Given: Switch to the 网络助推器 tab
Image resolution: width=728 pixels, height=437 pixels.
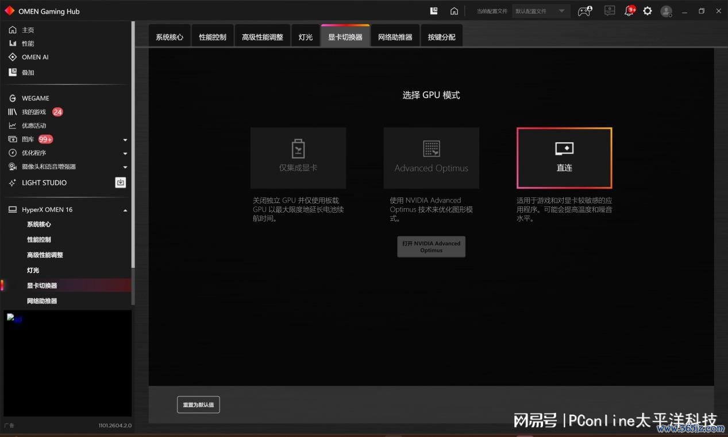Looking at the screenshot, I should pos(395,37).
